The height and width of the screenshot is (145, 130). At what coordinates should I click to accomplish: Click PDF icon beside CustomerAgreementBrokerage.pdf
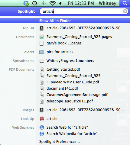42,95
